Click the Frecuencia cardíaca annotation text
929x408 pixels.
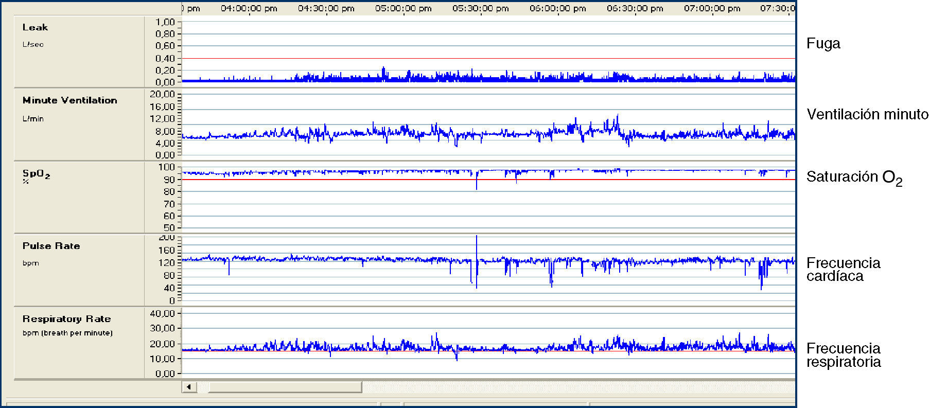click(843, 270)
